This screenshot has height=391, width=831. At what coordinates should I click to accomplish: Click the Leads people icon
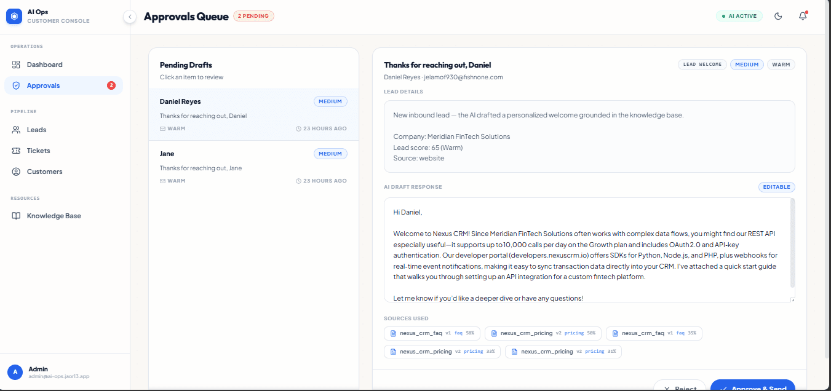pos(16,130)
